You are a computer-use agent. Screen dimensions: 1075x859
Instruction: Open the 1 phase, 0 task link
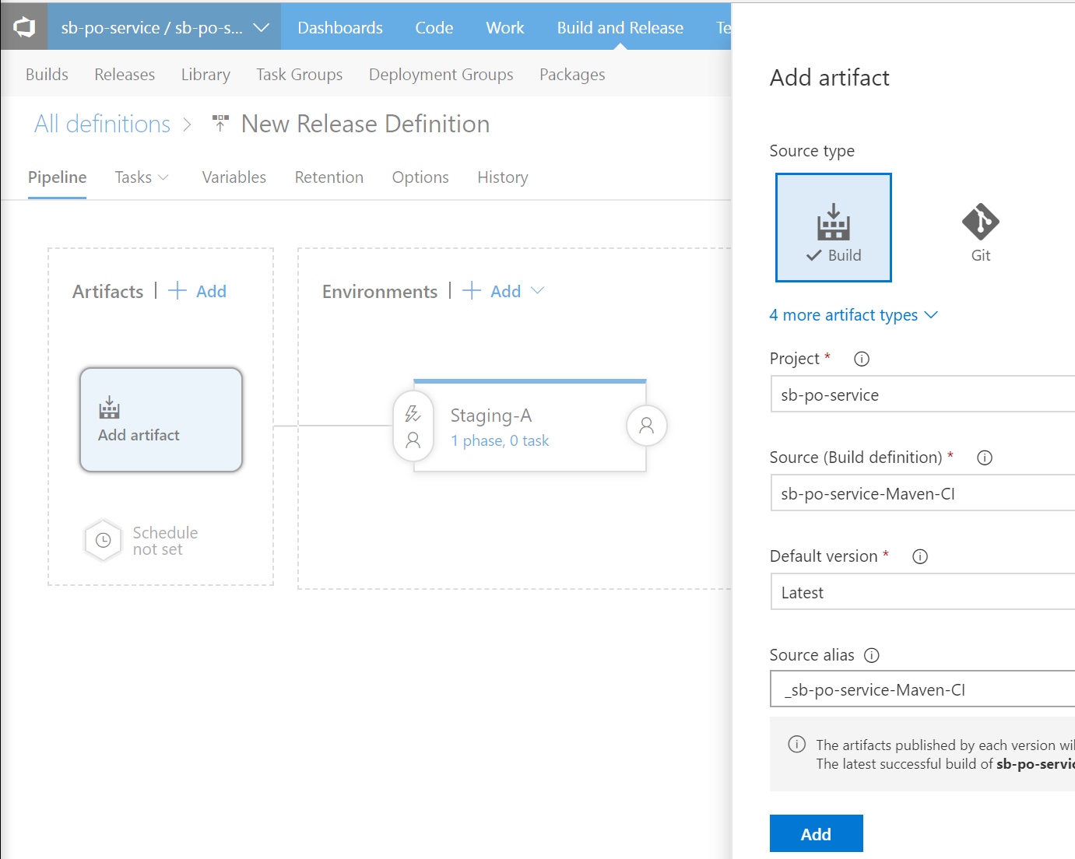coord(500,440)
